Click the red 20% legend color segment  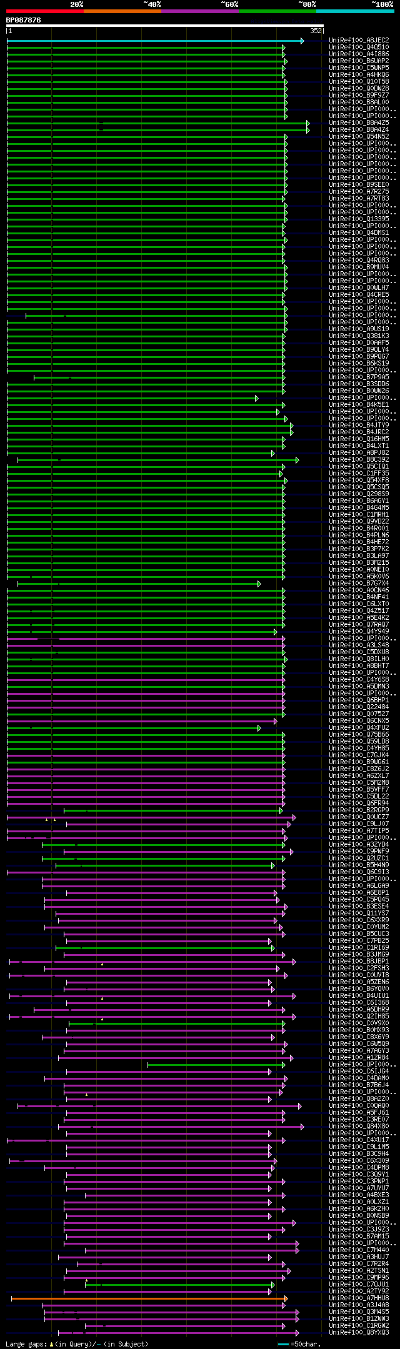45,11
